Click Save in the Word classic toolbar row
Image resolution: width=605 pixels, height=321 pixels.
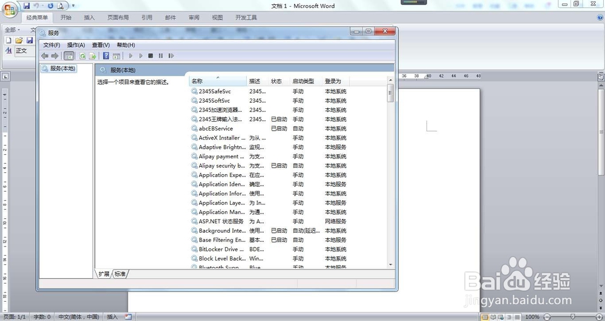coord(30,40)
